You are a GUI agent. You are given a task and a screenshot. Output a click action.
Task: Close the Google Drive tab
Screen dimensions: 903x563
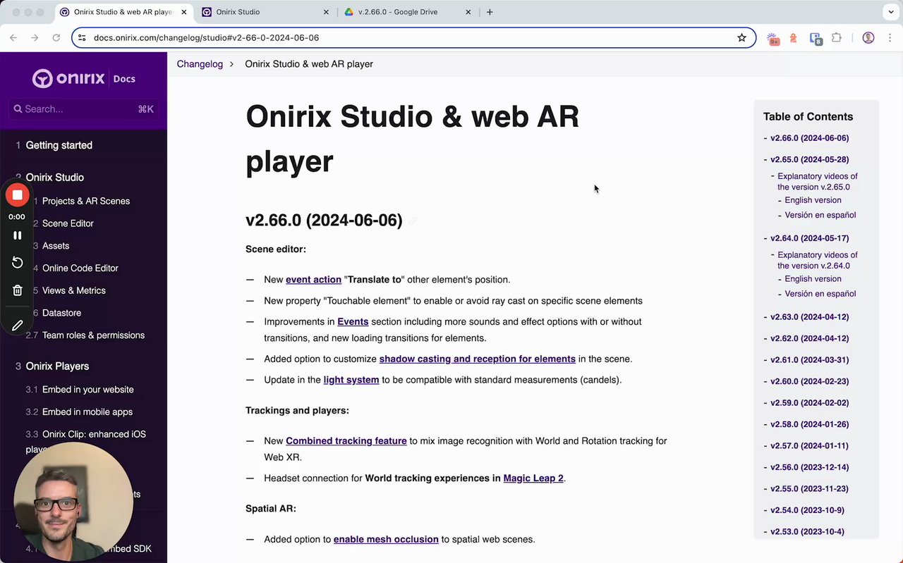[468, 12]
